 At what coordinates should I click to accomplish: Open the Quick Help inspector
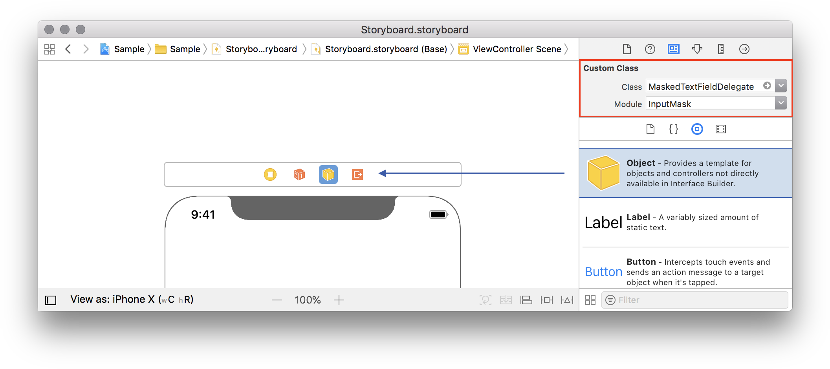click(x=650, y=49)
